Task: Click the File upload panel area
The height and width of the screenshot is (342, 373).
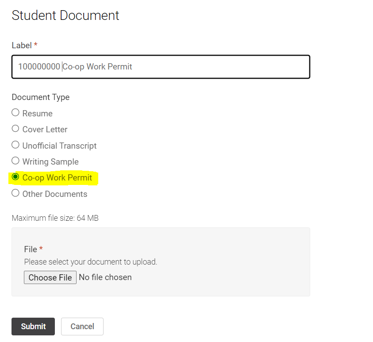Action: point(221,261)
